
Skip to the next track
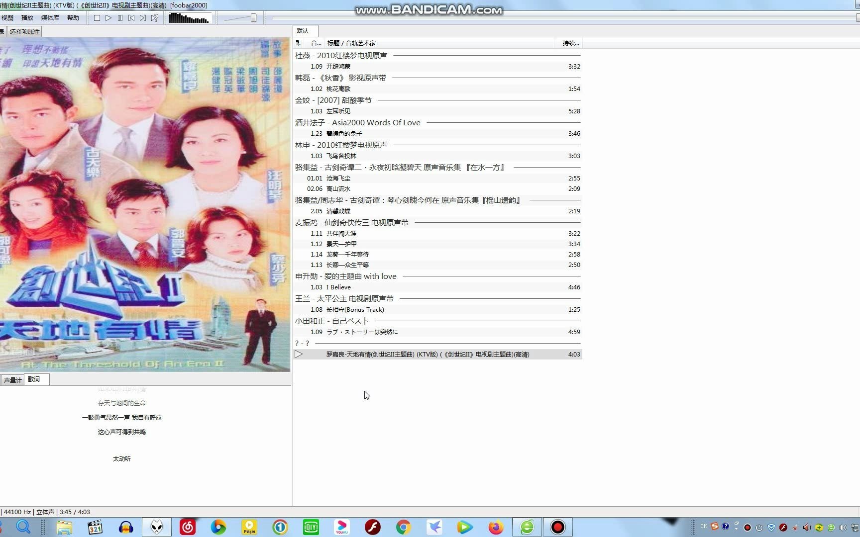tap(143, 18)
